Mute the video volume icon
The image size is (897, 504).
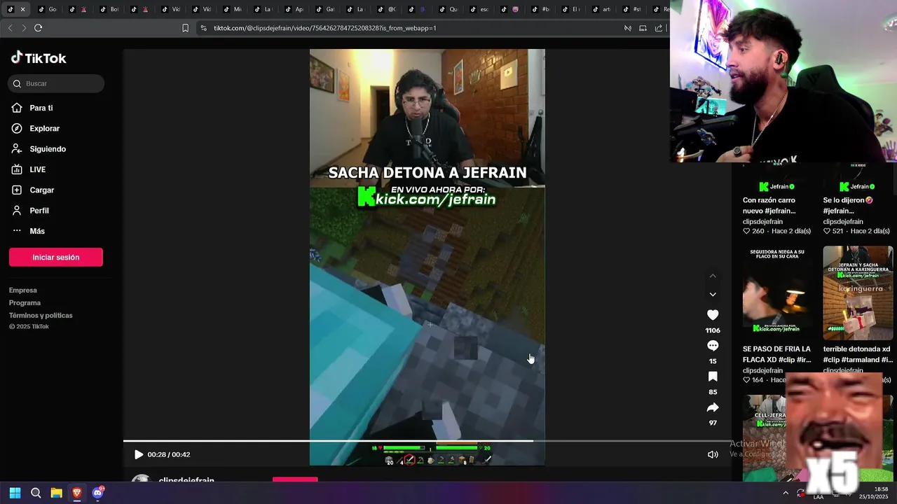click(x=713, y=454)
